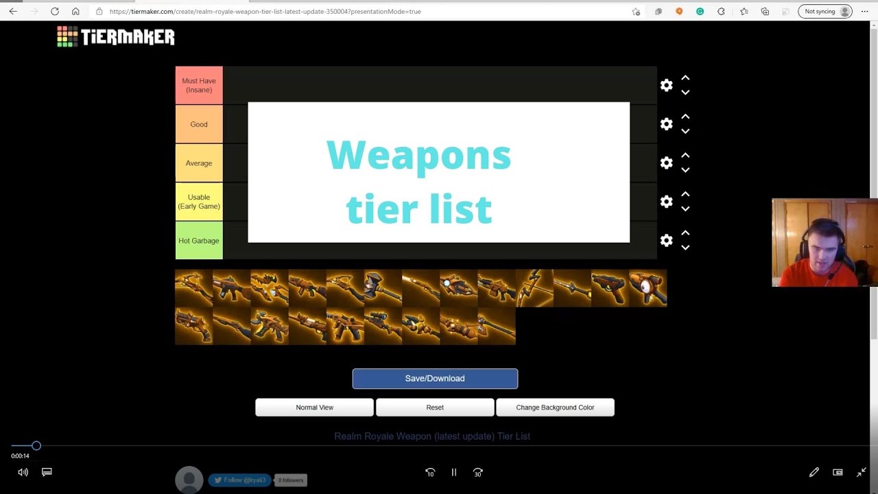Click Realm Royale Weapon Tier List title text
Screen dimensions: 878x494
(x=432, y=436)
